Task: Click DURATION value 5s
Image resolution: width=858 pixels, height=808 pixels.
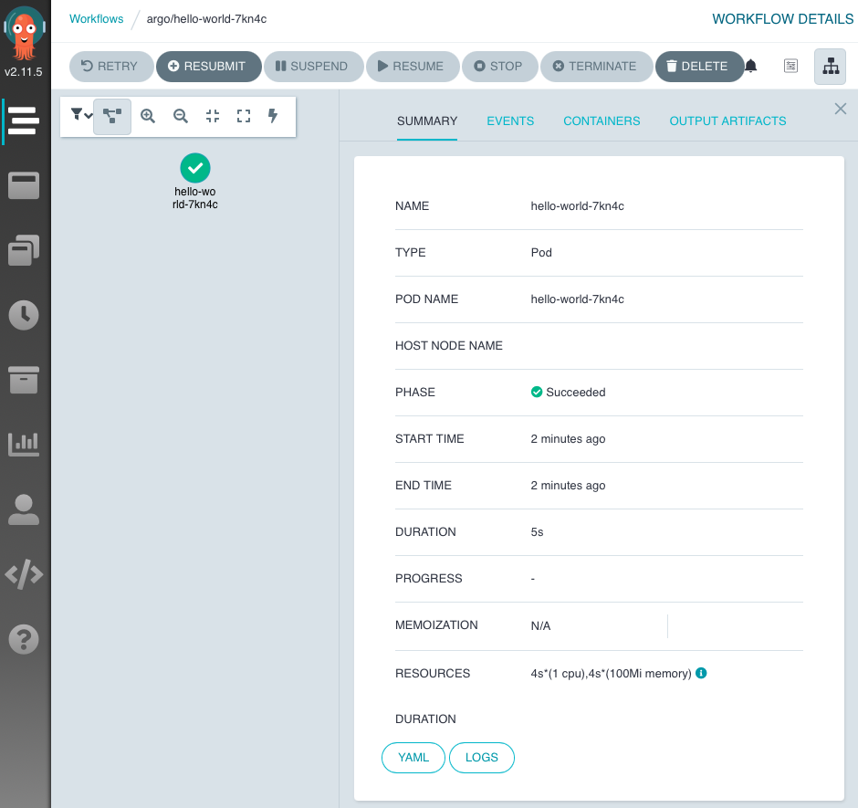Action: (x=537, y=531)
